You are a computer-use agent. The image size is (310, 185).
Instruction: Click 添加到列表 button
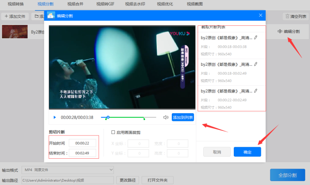tap(183, 117)
